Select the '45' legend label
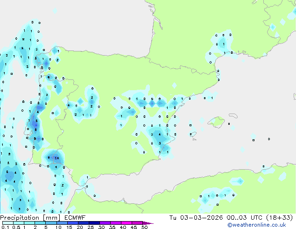The image size is (296, 229). coord(134,227)
